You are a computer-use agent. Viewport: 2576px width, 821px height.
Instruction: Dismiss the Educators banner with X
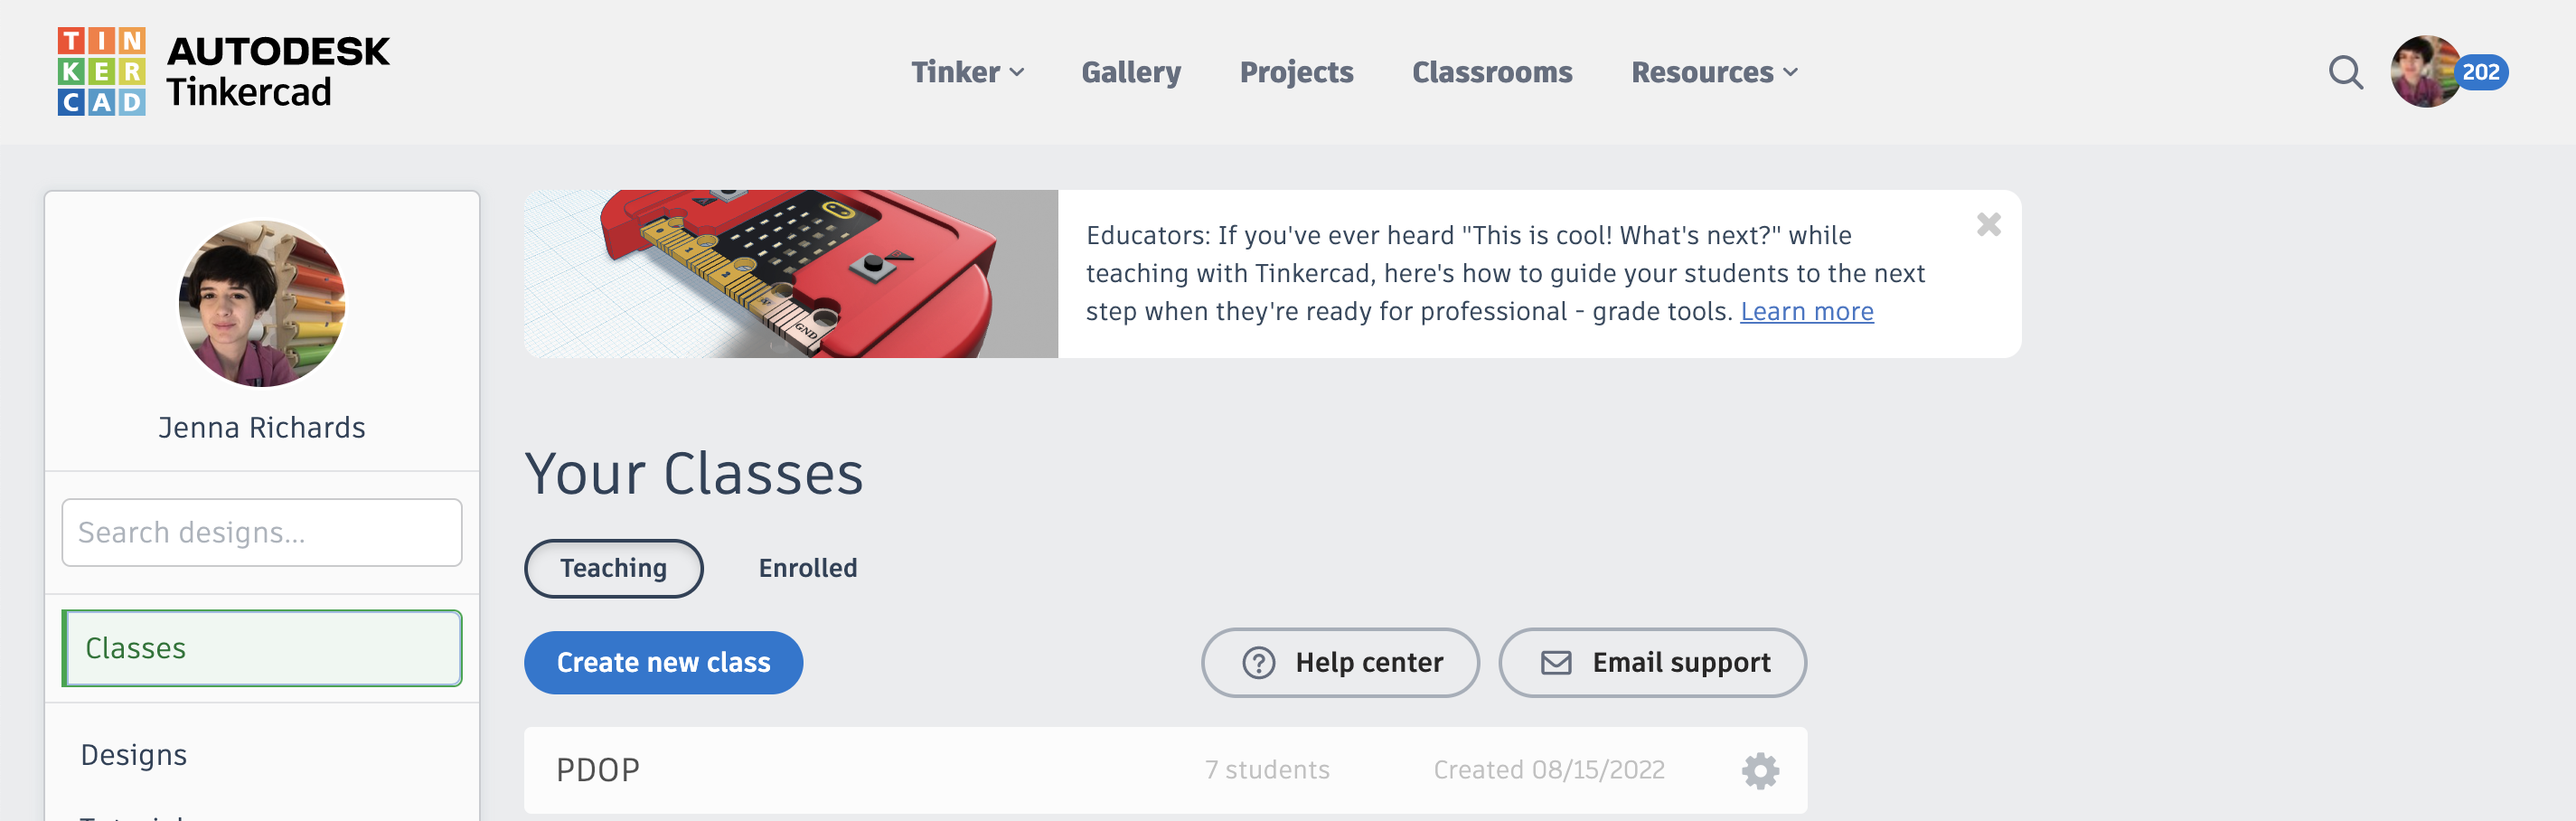(1988, 224)
